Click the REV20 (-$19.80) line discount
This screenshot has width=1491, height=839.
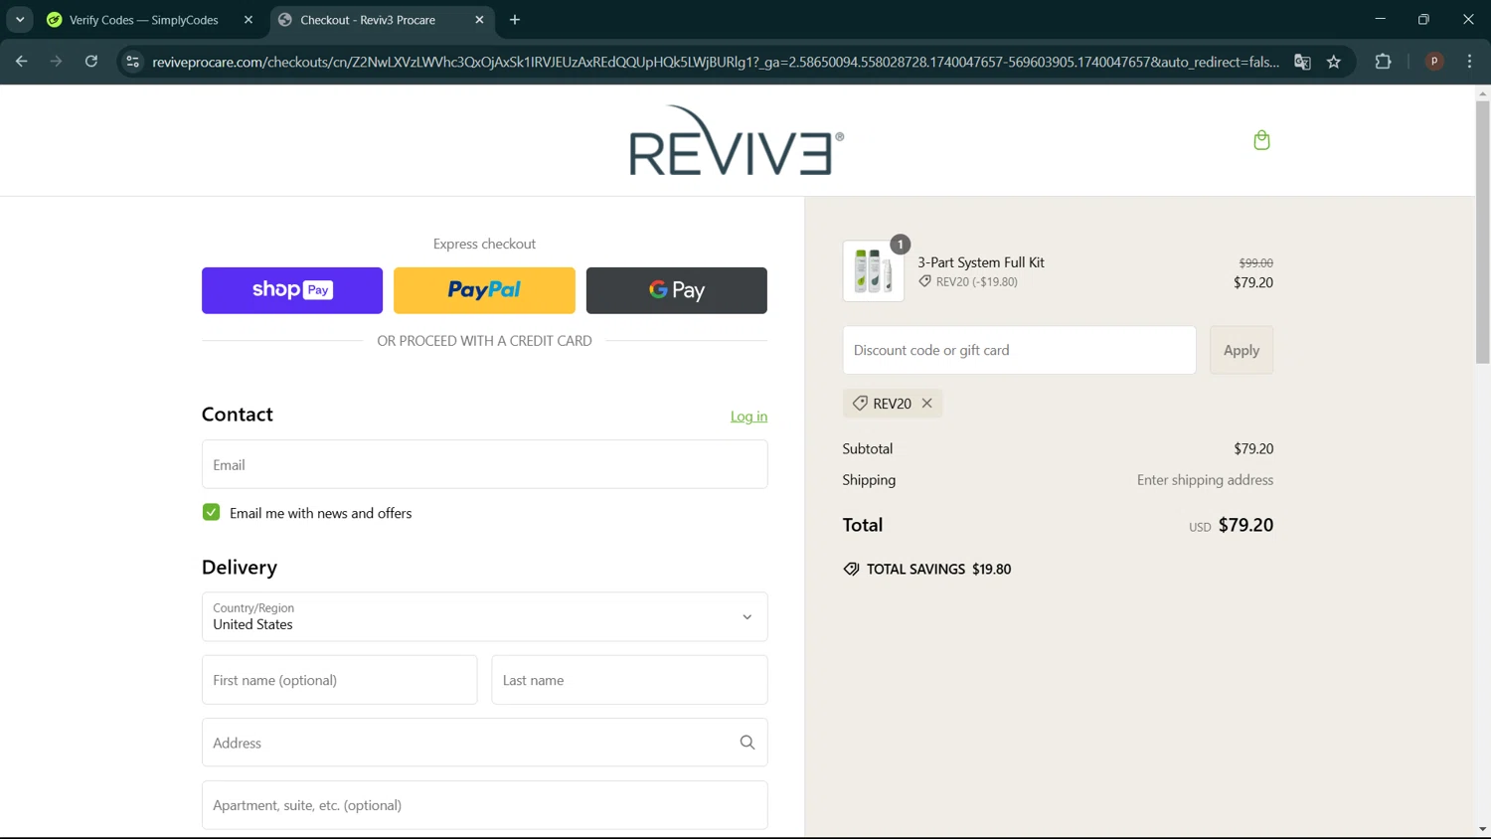(x=976, y=281)
